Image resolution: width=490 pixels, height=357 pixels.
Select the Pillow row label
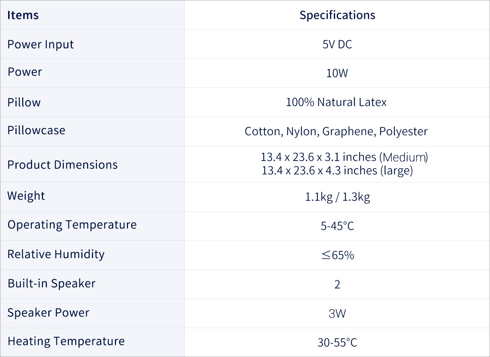pos(24,102)
